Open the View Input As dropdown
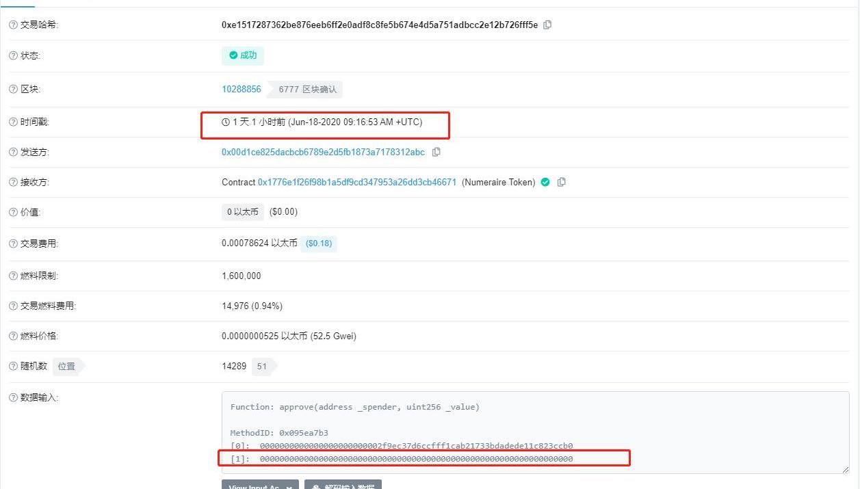This screenshot has height=489, width=860. (260, 484)
